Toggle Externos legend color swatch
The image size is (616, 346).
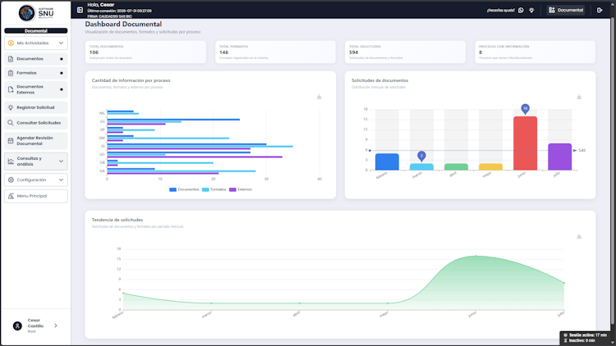232,189
